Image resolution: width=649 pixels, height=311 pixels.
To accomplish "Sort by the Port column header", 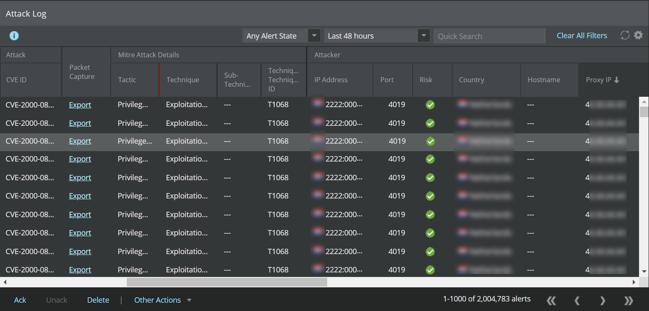I will [x=393, y=80].
